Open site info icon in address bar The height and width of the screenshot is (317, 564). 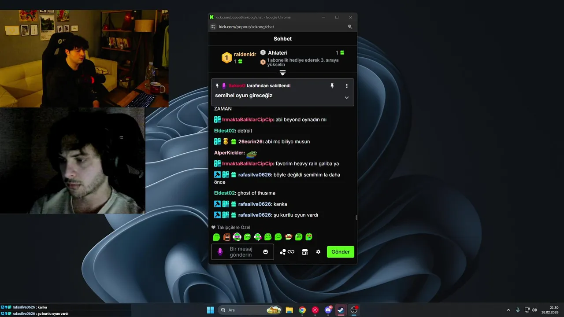coord(213,27)
